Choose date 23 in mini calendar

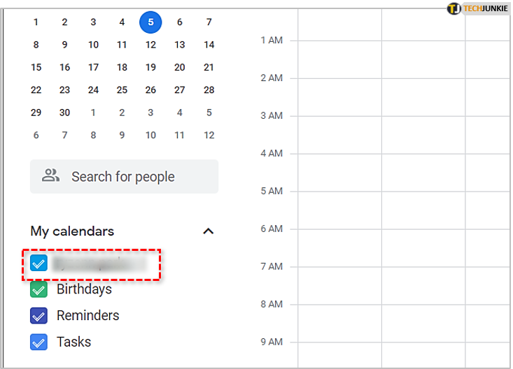coord(64,90)
